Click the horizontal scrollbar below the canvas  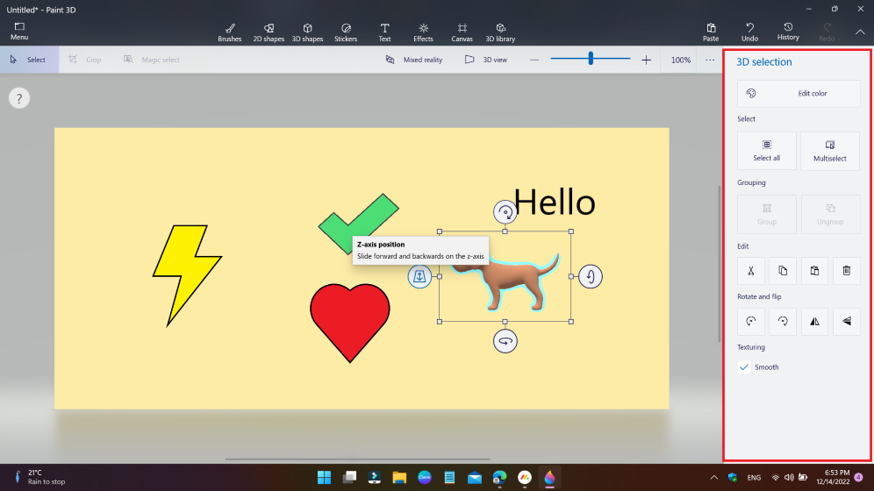click(x=357, y=459)
